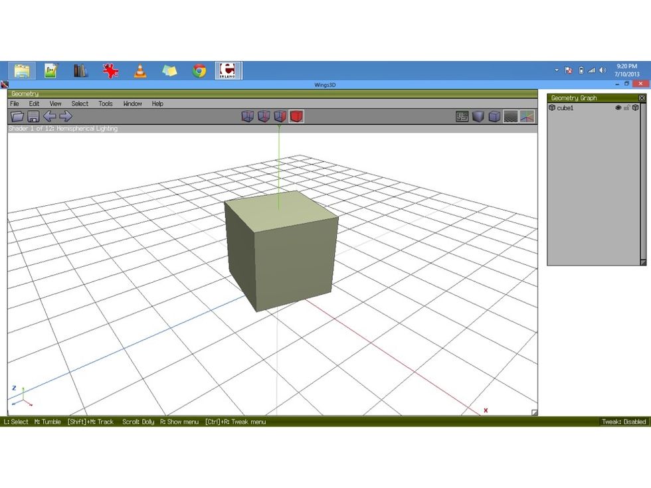
Task: Select the Vertex selection mode icon
Action: pos(248,116)
